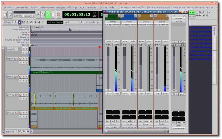Expand the 'trames de CD' dropdown
This screenshot has width=222, height=139.
pos(92,22)
